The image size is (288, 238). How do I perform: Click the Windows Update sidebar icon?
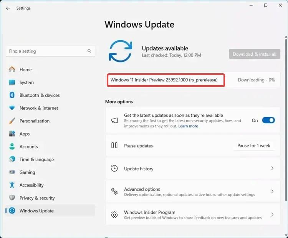pyautogui.click(x=12, y=211)
